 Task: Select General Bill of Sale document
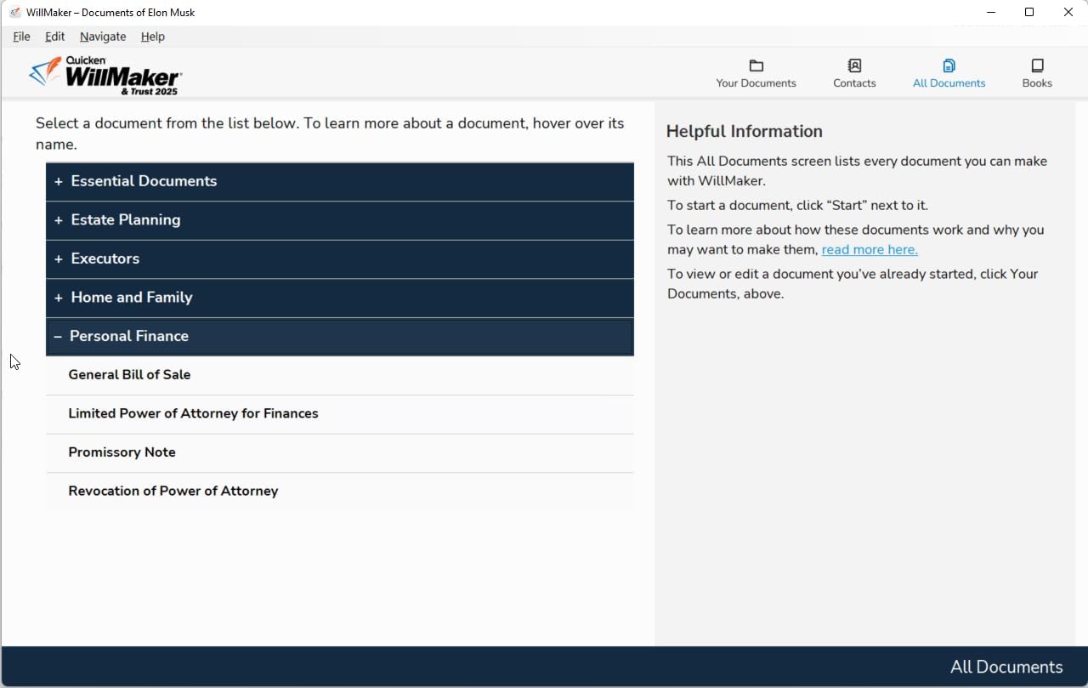129,375
